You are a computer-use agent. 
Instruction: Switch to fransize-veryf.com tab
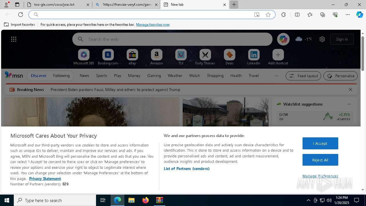(127, 5)
